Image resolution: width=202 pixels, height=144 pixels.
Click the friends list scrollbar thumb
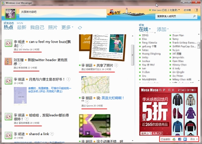[199, 45]
